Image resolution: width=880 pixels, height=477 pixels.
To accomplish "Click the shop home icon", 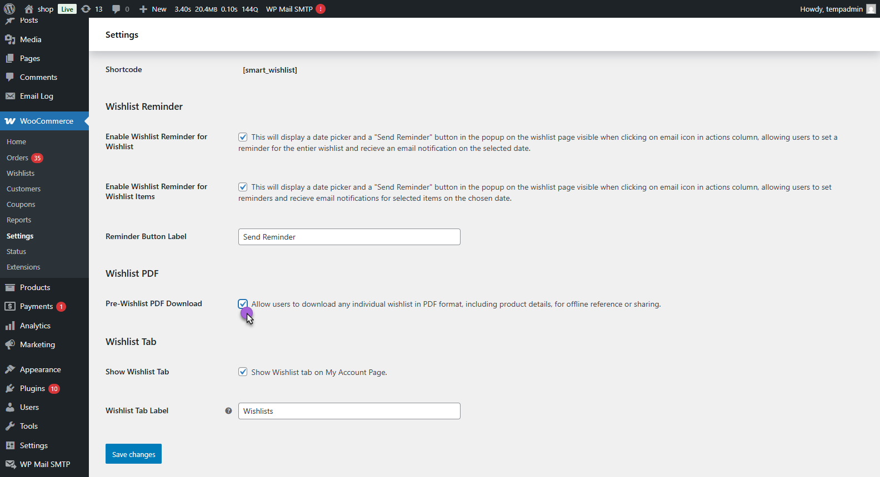I will point(29,9).
